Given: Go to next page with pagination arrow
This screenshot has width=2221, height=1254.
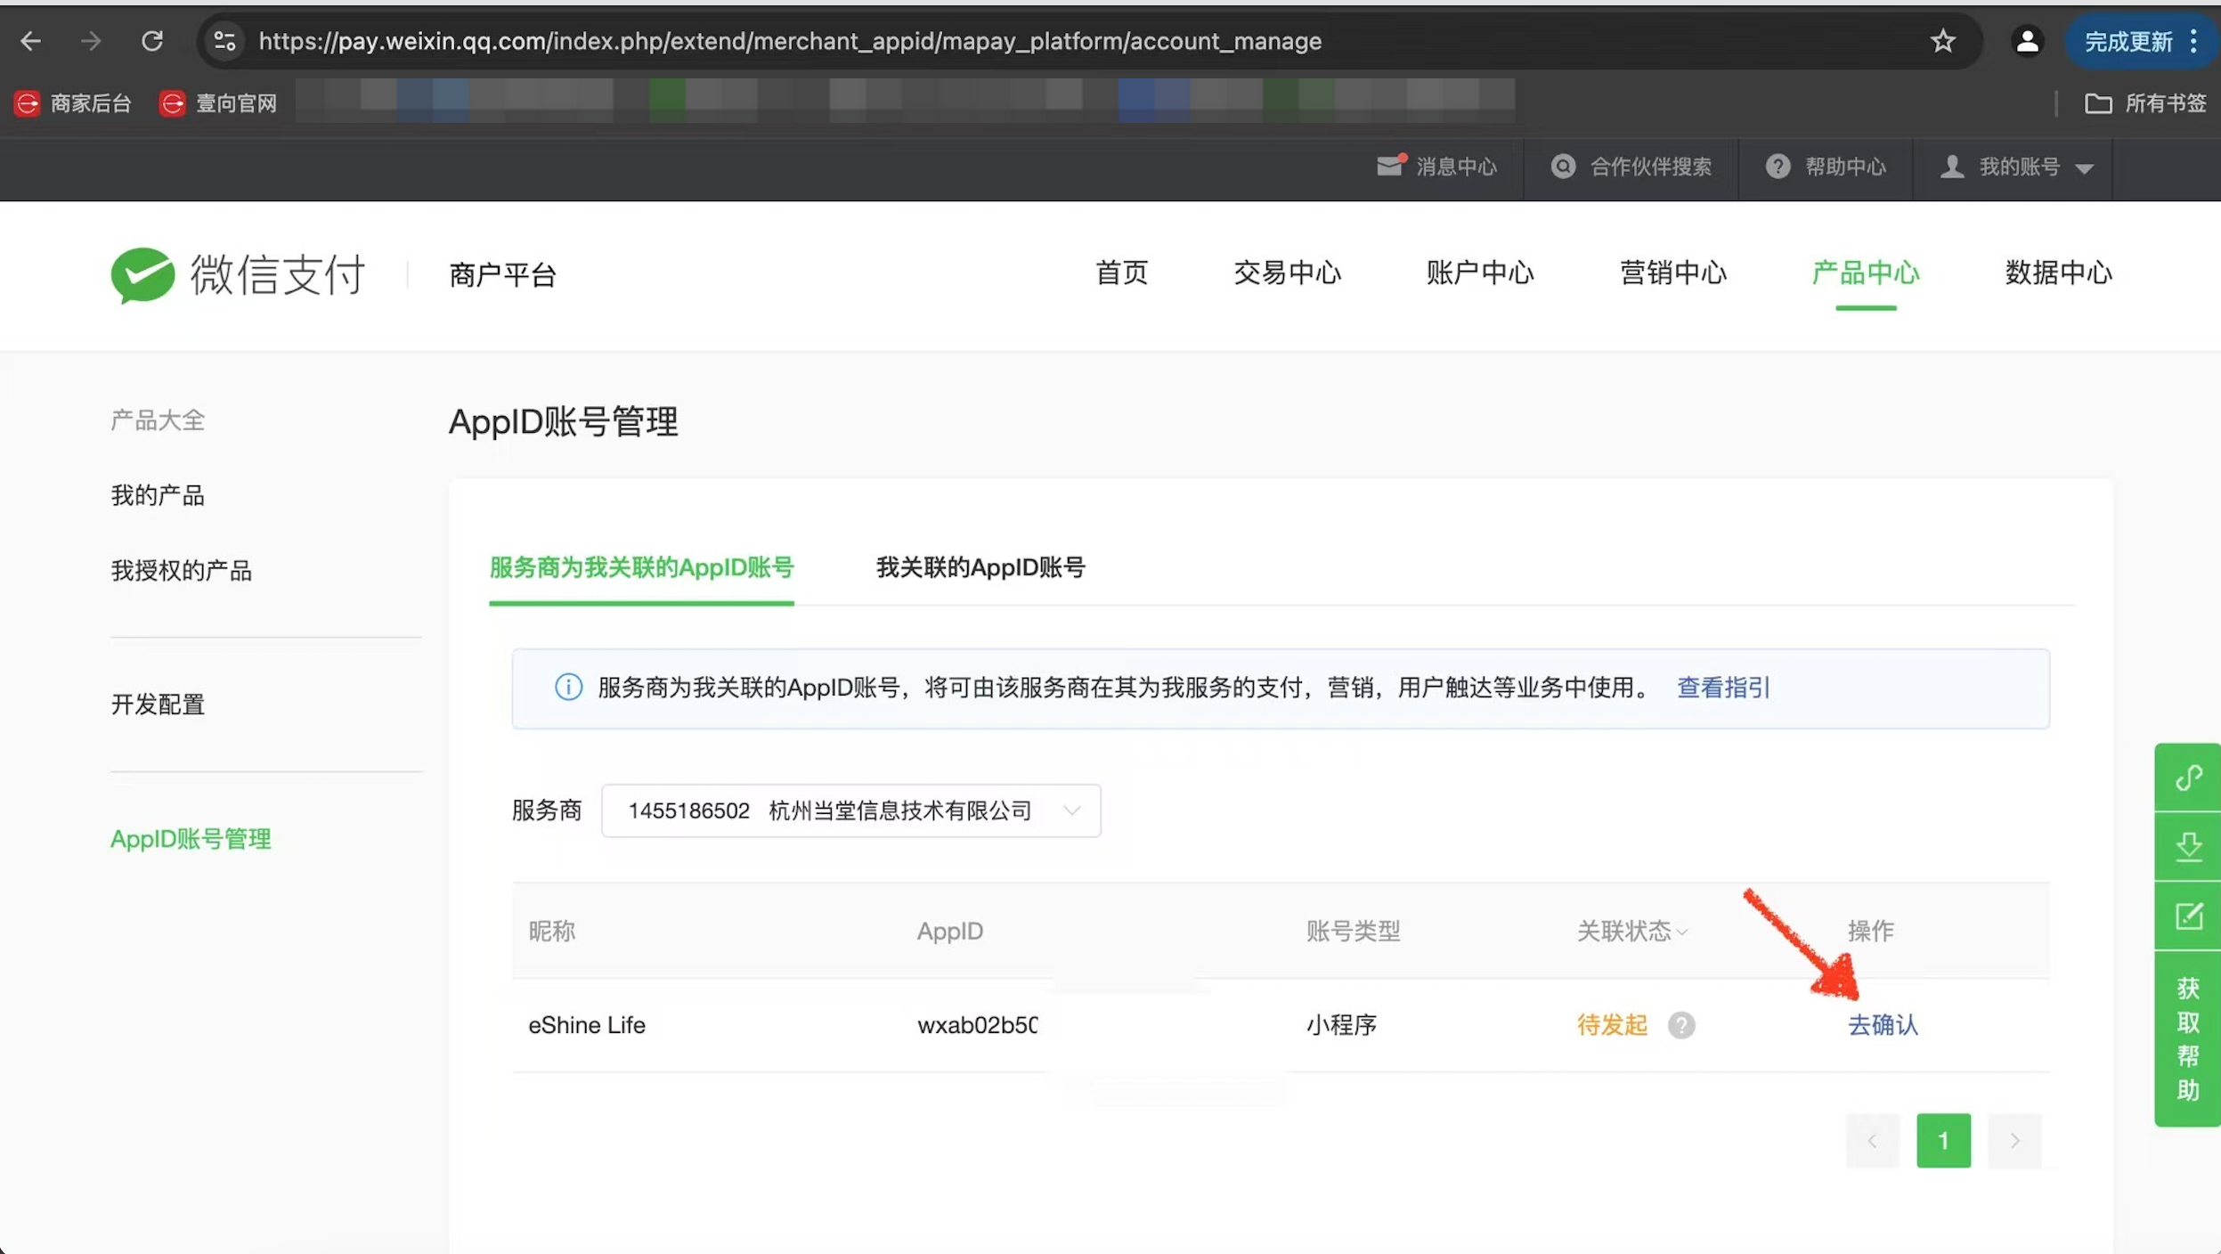Looking at the screenshot, I should click(x=2014, y=1141).
